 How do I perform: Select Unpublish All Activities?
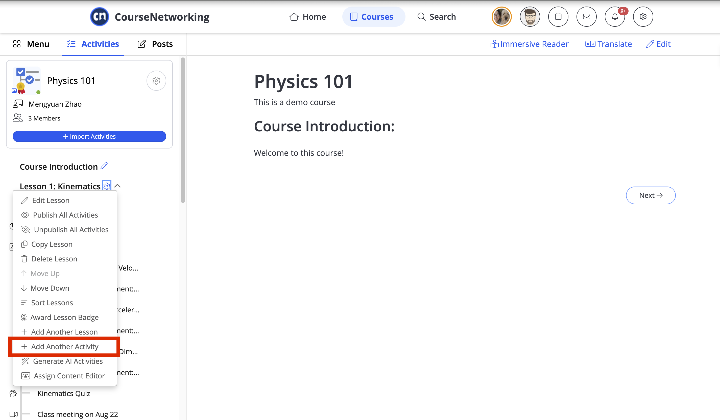coord(65,229)
